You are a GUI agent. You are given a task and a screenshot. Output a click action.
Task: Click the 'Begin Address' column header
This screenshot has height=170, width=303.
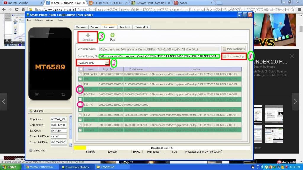tap(111, 69)
